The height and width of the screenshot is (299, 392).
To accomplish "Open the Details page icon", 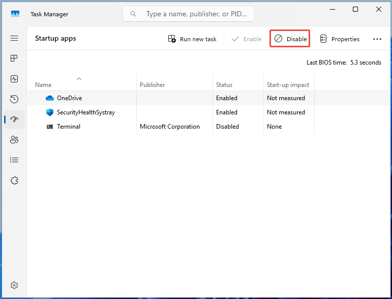I will 14,160.
